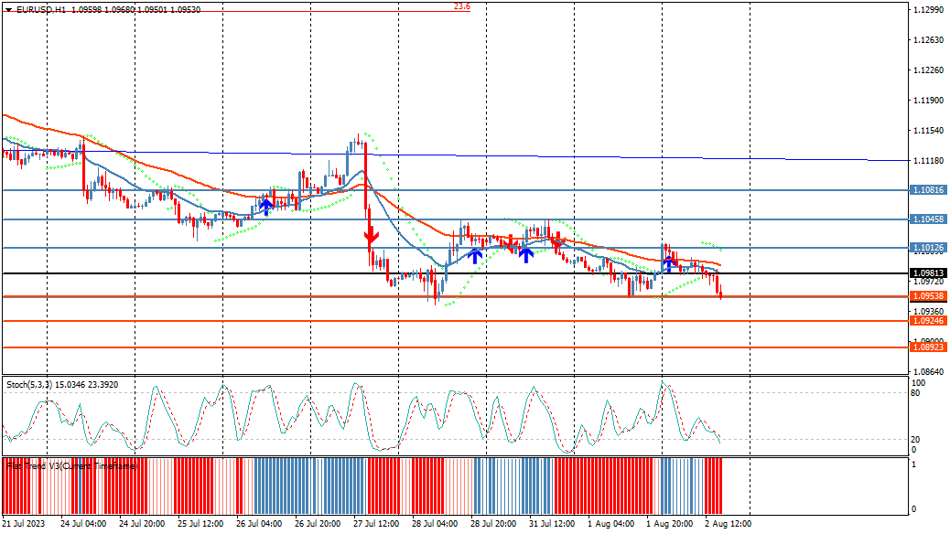Click the red 23.6 Fibonacci level label
The height and width of the screenshot is (534, 950).
(x=461, y=6)
